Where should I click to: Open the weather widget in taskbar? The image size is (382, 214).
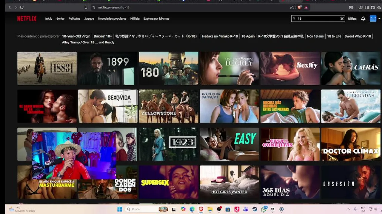click(22, 209)
